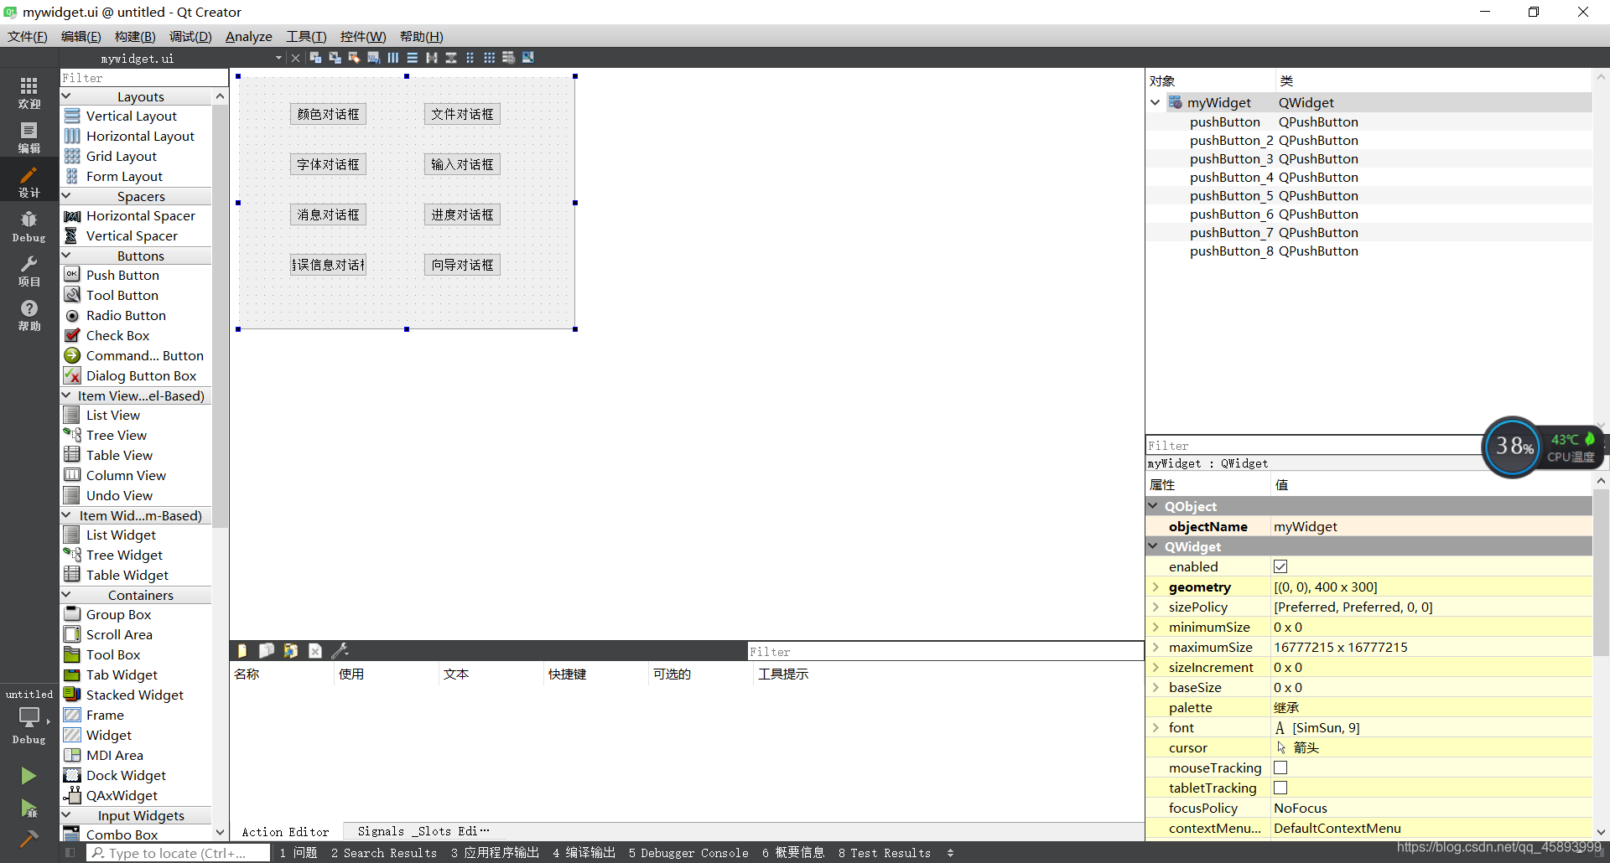Viewport: 1610px width, 863px height.
Task: Toggle the enabled property checkbox
Action: tap(1280, 567)
